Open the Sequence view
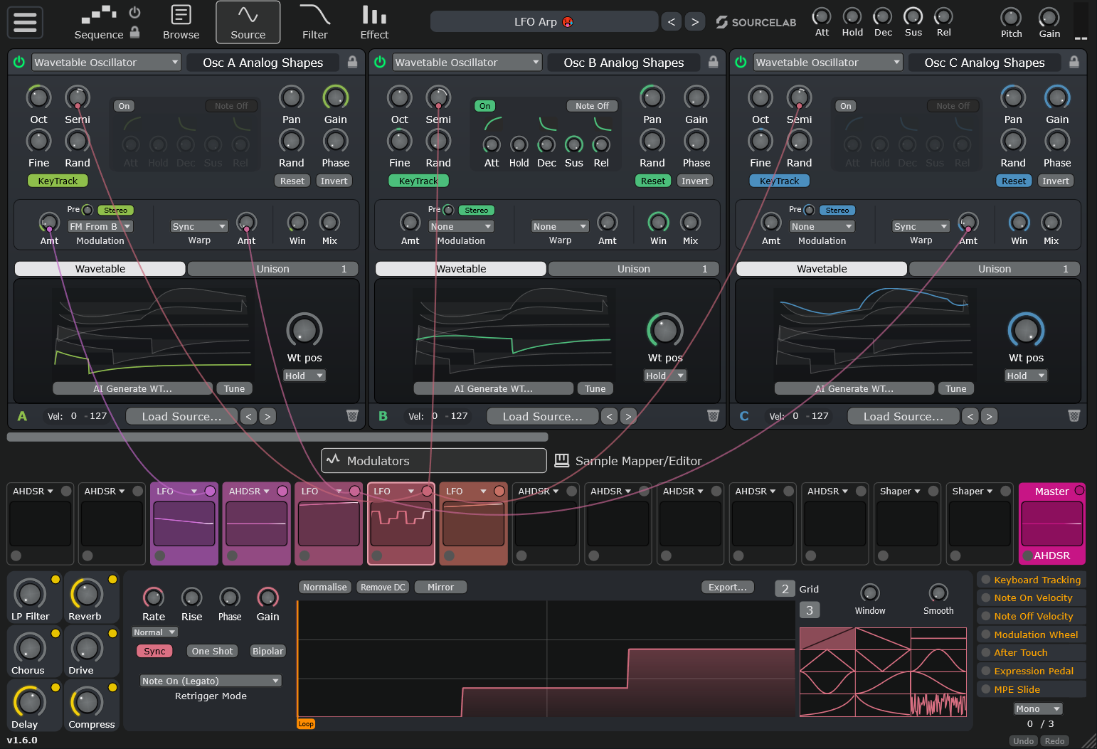The image size is (1097, 749). click(x=99, y=22)
